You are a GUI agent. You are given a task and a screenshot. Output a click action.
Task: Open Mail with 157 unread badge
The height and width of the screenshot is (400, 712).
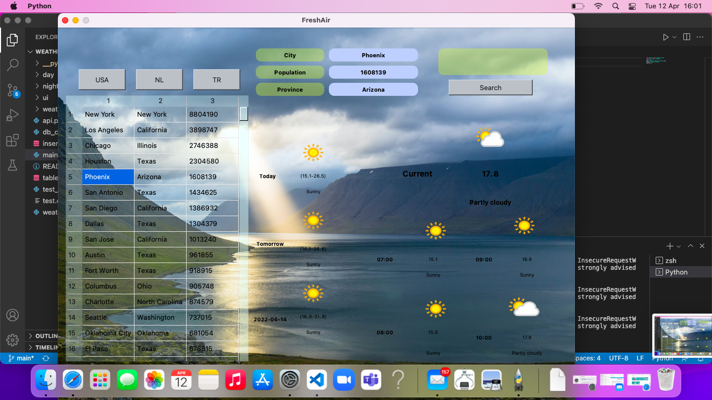437,380
